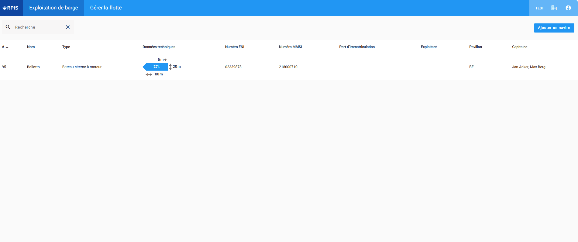The height and width of the screenshot is (242, 578).
Task: Click the BE flag cell
Action: (471, 67)
